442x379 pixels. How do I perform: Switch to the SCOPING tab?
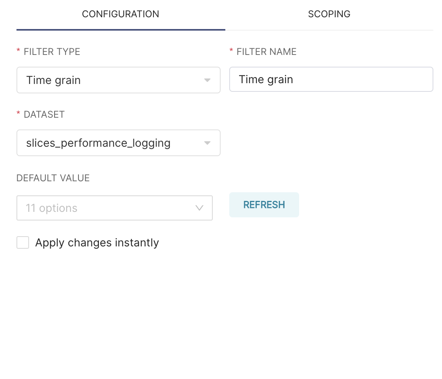(329, 14)
